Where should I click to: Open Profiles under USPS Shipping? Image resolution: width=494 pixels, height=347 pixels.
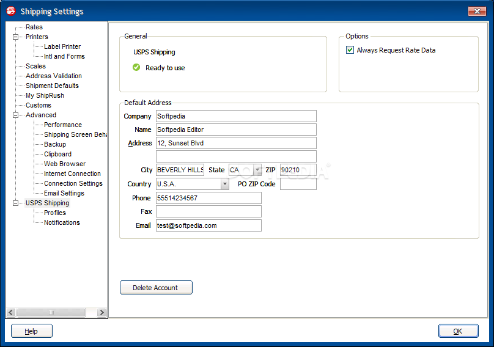55,213
